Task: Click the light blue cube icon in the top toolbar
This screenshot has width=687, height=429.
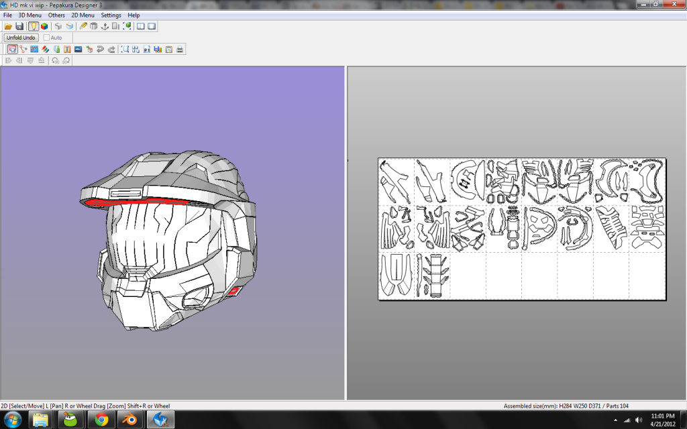Action: click(x=69, y=26)
